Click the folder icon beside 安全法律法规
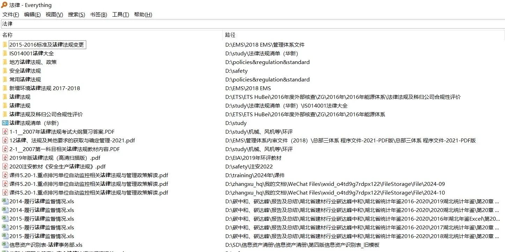Image resolution: width=505 pixels, height=252 pixels. point(5,71)
